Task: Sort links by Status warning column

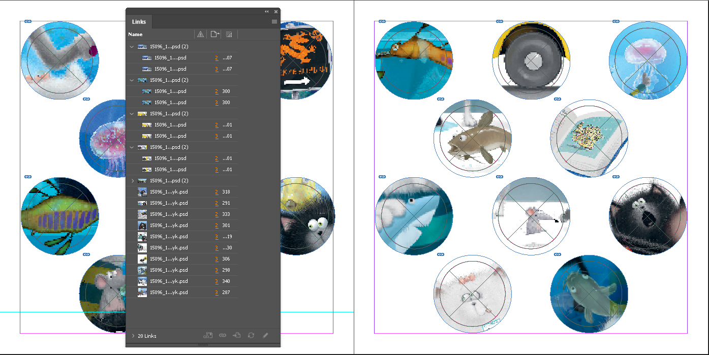Action: click(200, 35)
